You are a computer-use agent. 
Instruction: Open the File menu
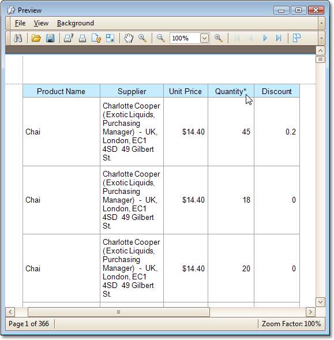click(20, 23)
